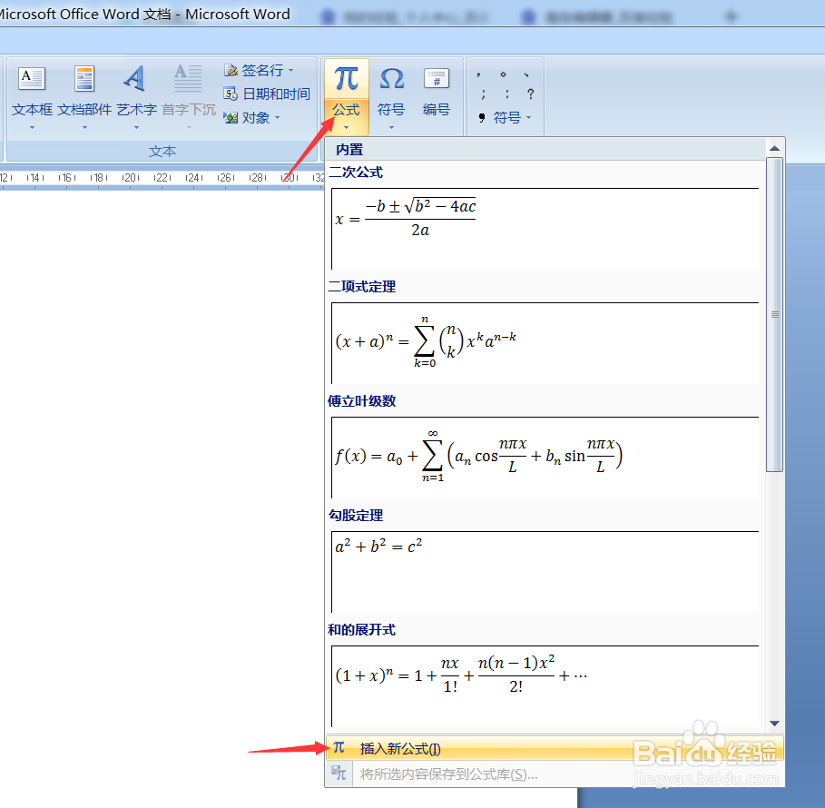Screen dimensions: 825x808
Task: Expand the 符号 omega dropdown arrow
Action: point(391,127)
